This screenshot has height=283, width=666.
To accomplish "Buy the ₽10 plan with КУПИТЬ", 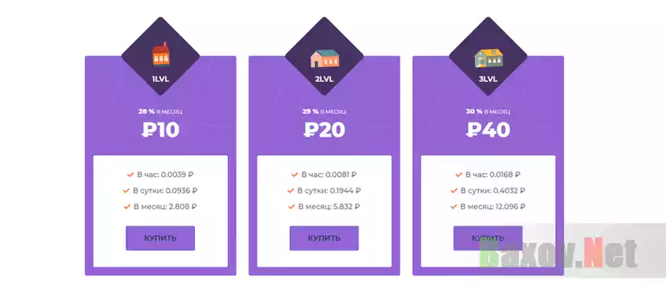I will [x=160, y=238].
